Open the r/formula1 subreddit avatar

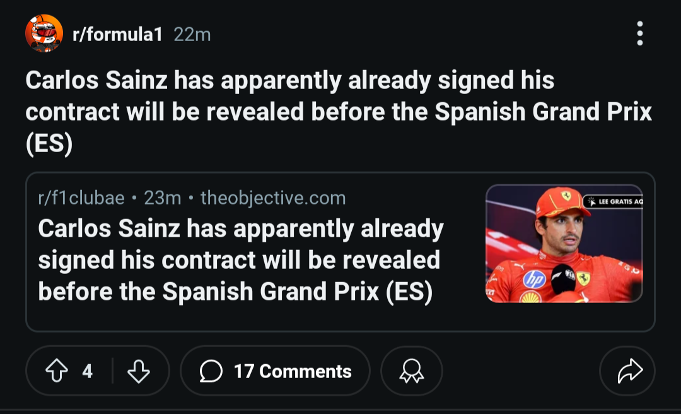(44, 33)
